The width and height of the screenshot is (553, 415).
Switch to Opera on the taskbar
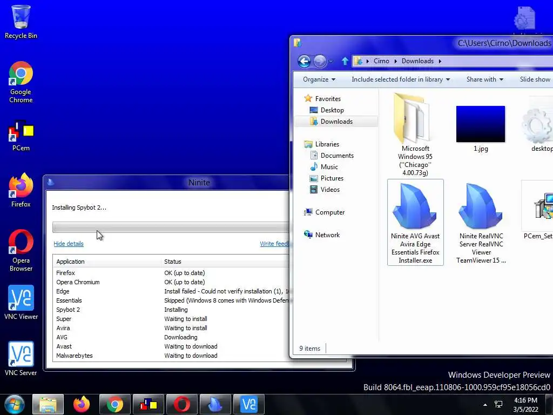tap(182, 404)
